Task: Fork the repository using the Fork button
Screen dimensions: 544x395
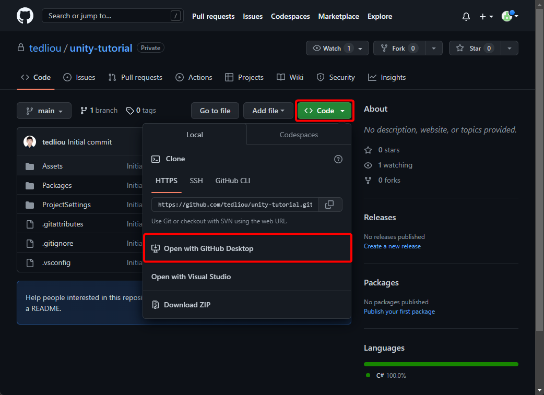Action: click(x=399, y=48)
